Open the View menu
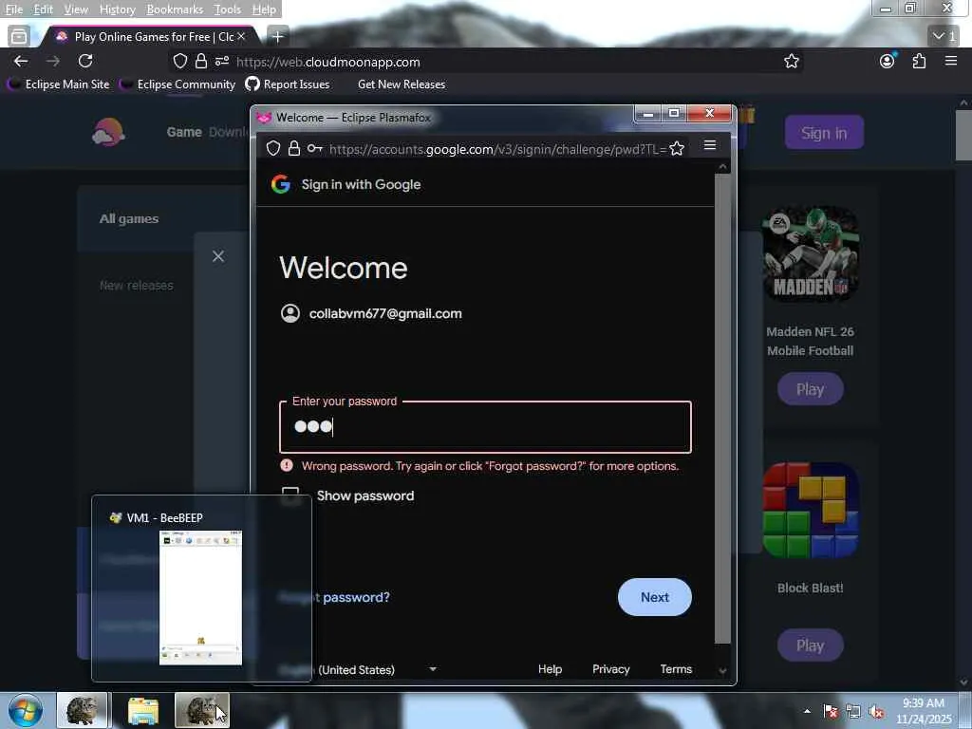This screenshot has width=972, height=729. tap(76, 9)
